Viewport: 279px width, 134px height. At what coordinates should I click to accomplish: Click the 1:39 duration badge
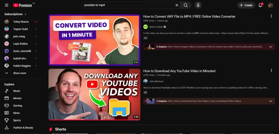point(136,117)
